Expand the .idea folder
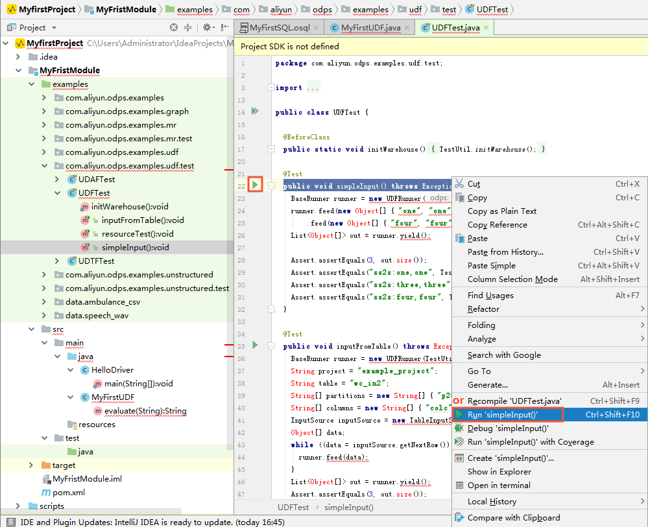648x527 pixels. pos(18,57)
